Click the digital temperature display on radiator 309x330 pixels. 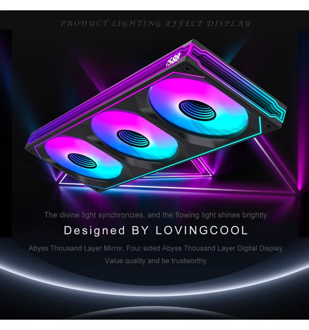tap(173, 59)
